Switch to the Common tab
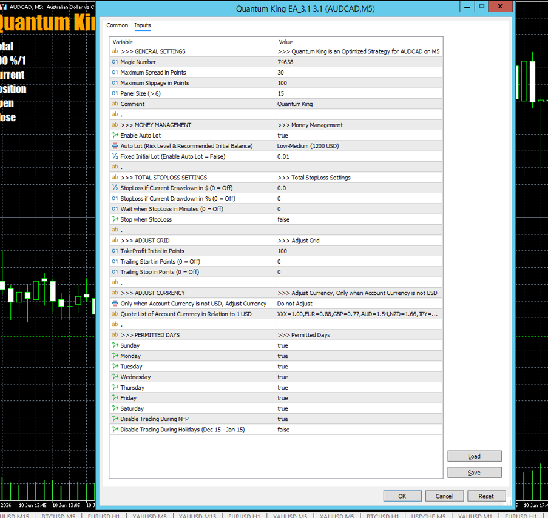Image resolution: width=548 pixels, height=518 pixels. click(x=117, y=25)
